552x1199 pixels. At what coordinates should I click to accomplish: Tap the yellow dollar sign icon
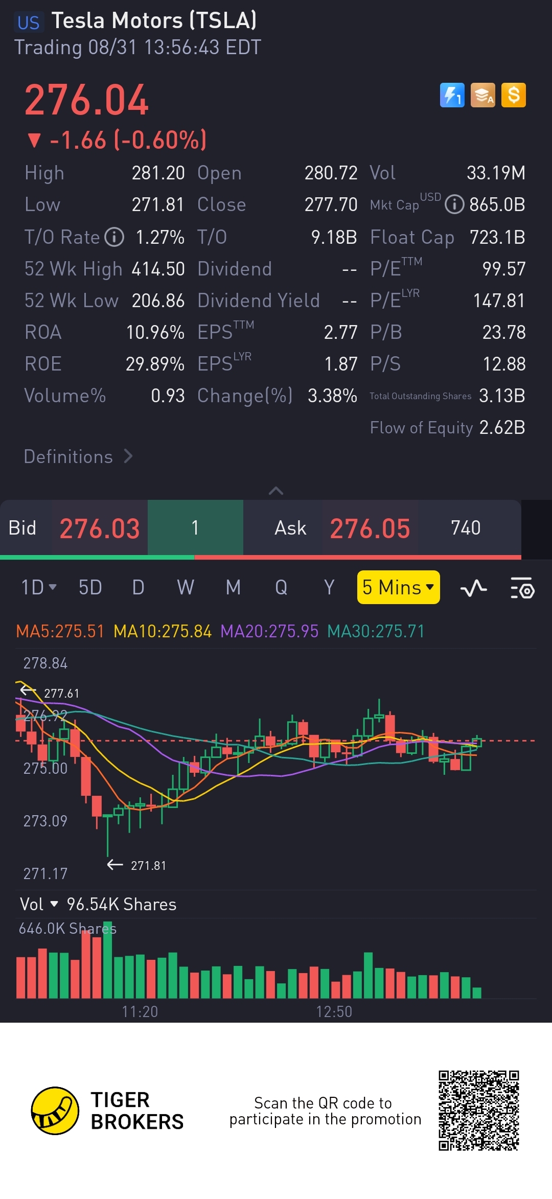click(514, 95)
